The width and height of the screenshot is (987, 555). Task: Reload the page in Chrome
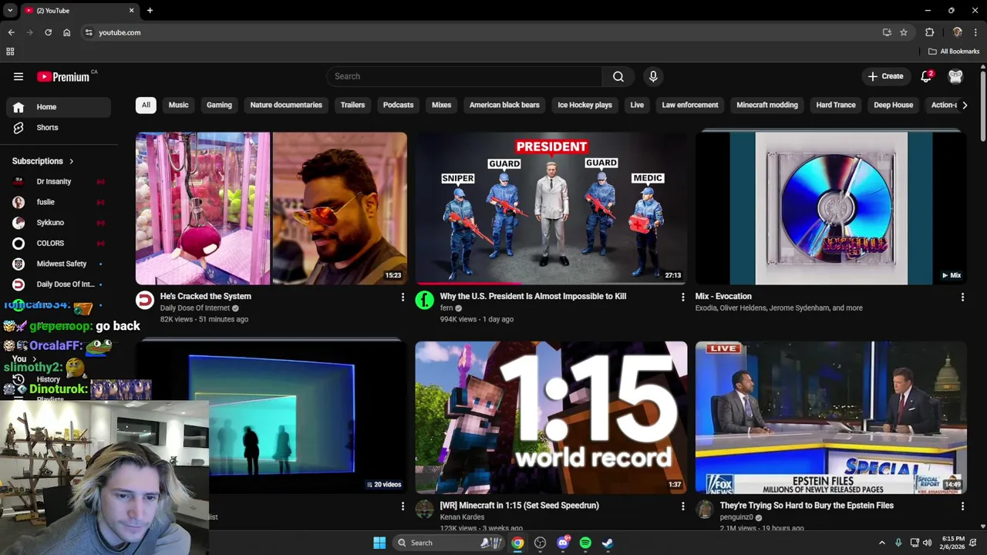tap(48, 32)
